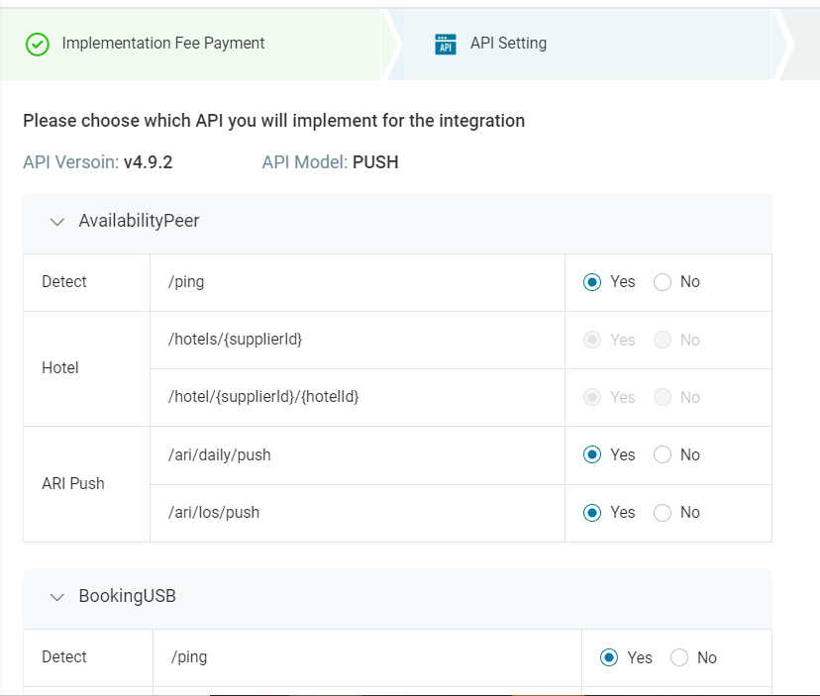This screenshot has width=820, height=696.
Task: Click the /ari/daily/push endpoint text
Action: (220, 455)
